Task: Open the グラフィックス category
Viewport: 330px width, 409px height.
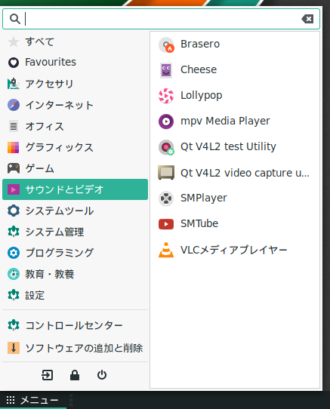Action: 76,147
